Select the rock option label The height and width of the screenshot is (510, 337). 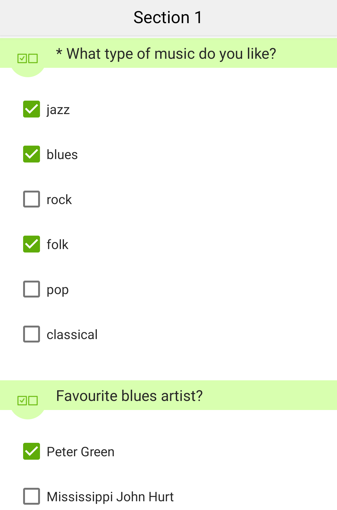59,200
